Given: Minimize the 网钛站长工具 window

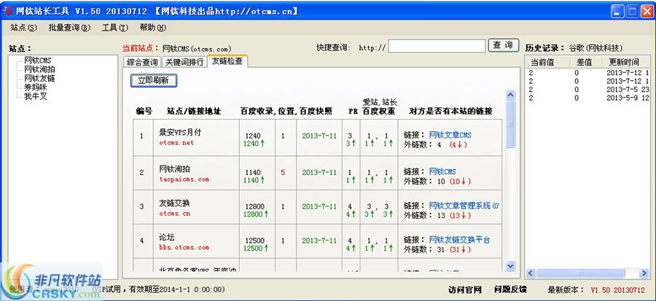Looking at the screenshot, I should tap(616, 11).
